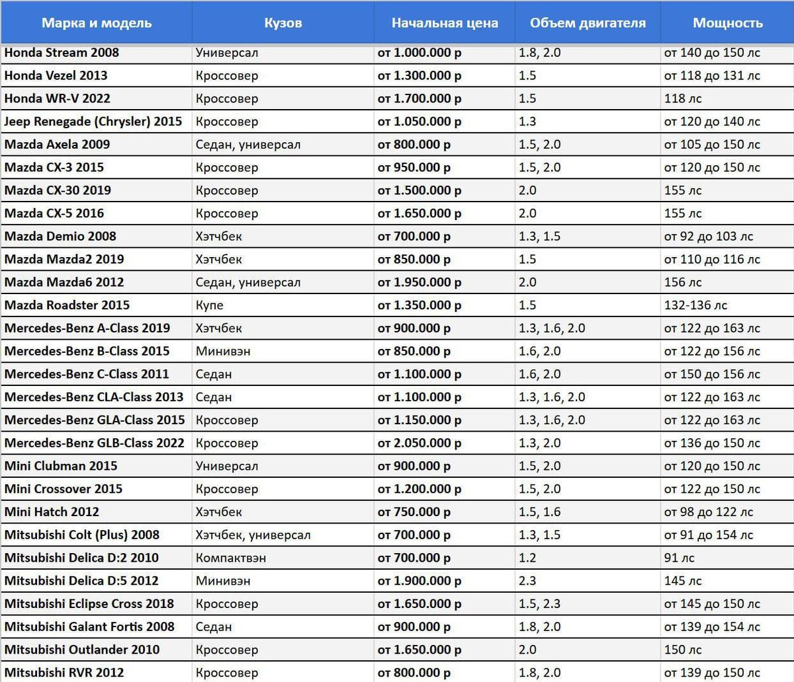Select the 'Mini Crossover 2015' cell
The image size is (794, 682).
tap(97, 489)
